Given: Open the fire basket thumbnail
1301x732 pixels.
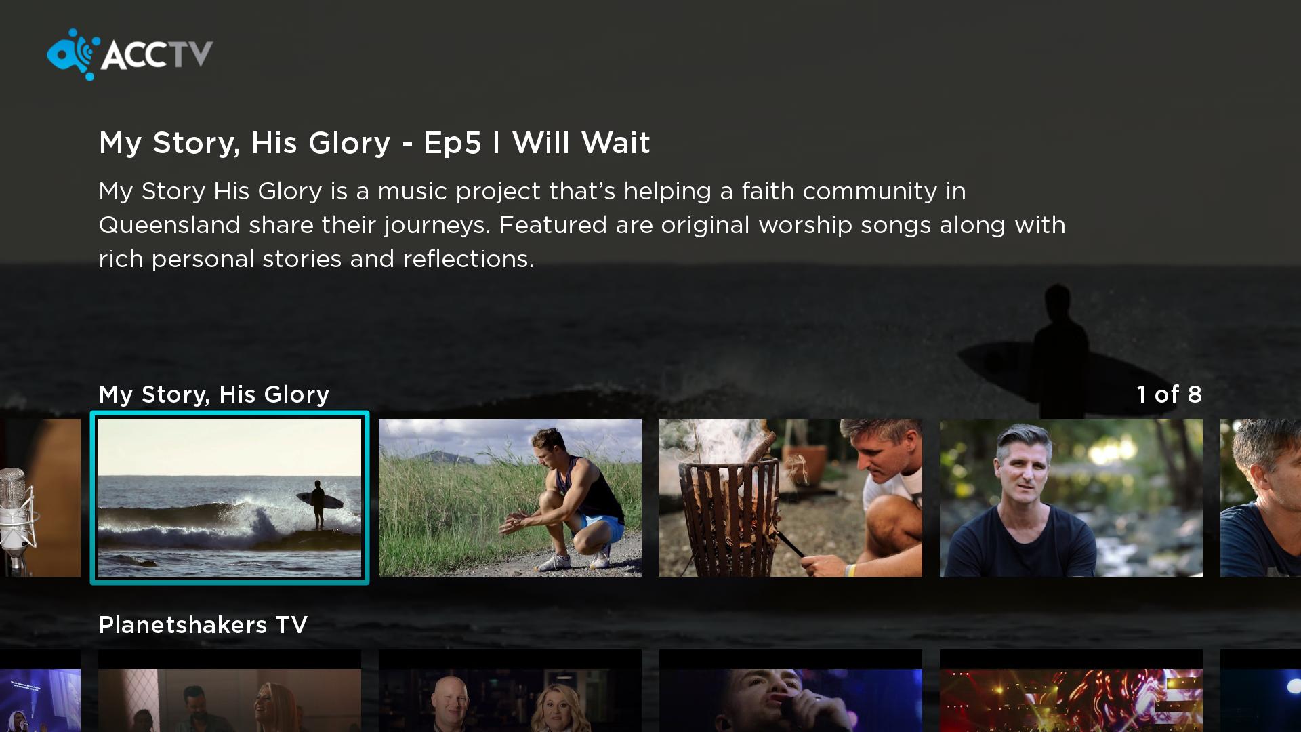Looking at the screenshot, I should click(x=790, y=497).
